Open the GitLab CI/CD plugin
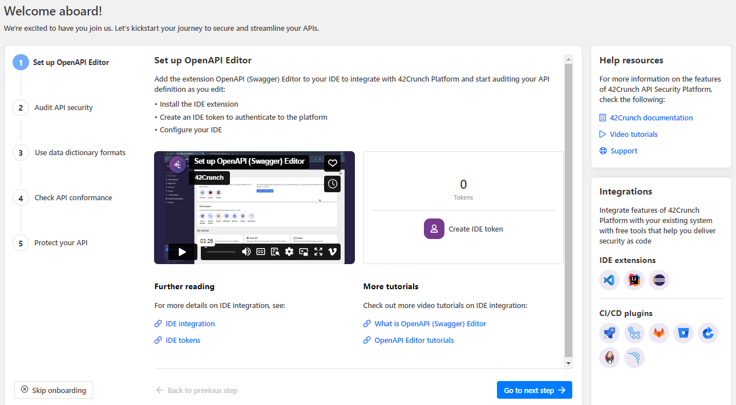Screen dimensions: 736x405 point(659,333)
